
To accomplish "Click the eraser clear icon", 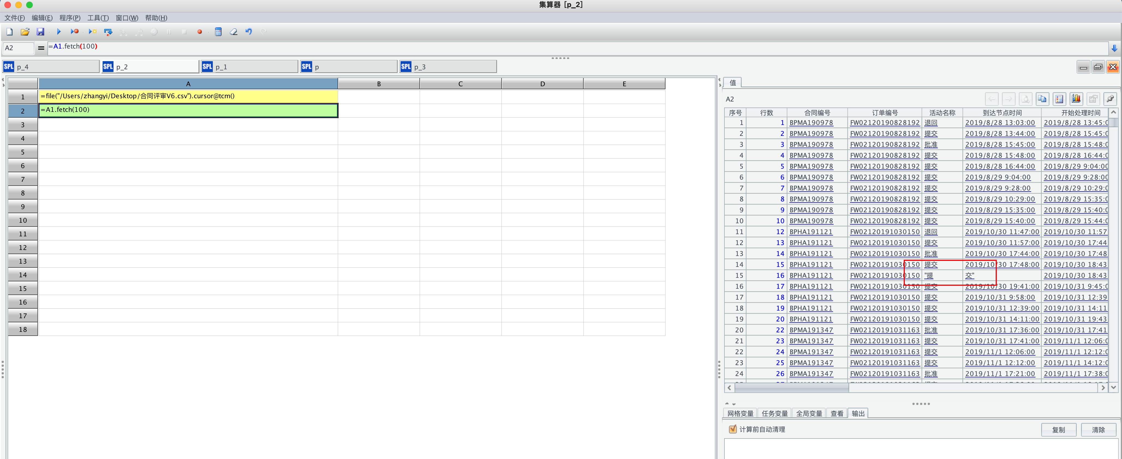I will point(234,32).
